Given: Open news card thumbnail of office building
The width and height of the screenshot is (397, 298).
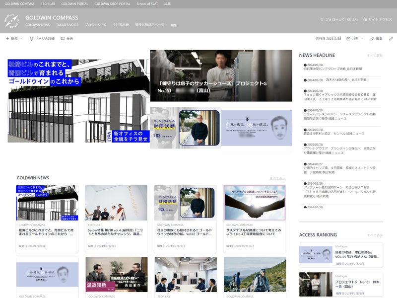Looking at the screenshot, I should coord(47,203).
